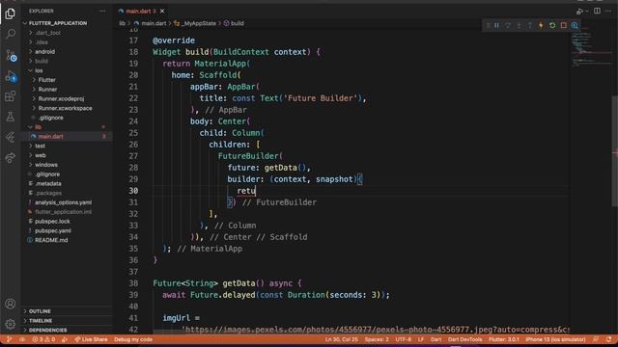
Task: Trigger Flutter Hot Reload lightning icon
Action: [541, 26]
